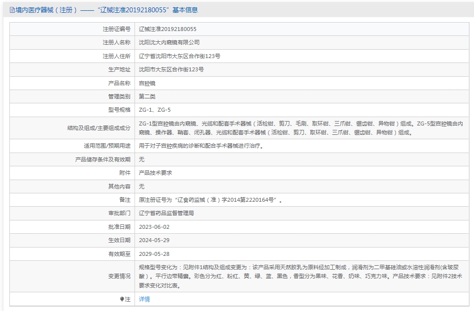Image resolution: width=474 pixels, height=311 pixels.
Task: Select 辽械注准20192180055 value in the 注册证编号 row
Action: (168, 29)
